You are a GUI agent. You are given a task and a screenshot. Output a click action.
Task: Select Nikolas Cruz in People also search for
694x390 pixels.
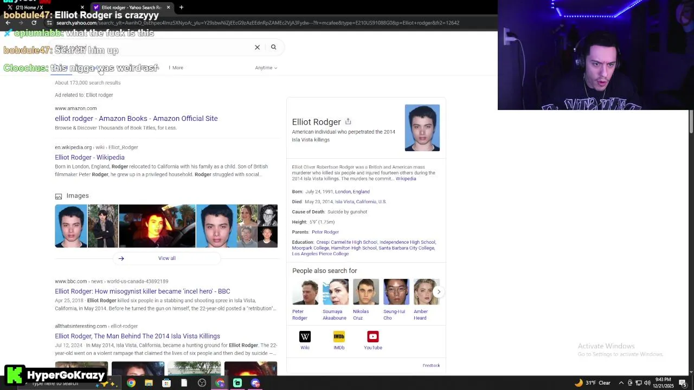(366, 300)
